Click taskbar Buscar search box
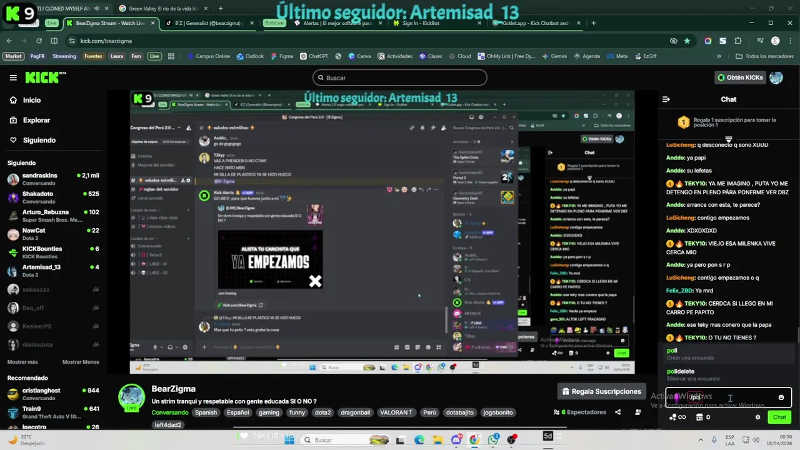Screen dimensions: 800x450 pos(344,440)
